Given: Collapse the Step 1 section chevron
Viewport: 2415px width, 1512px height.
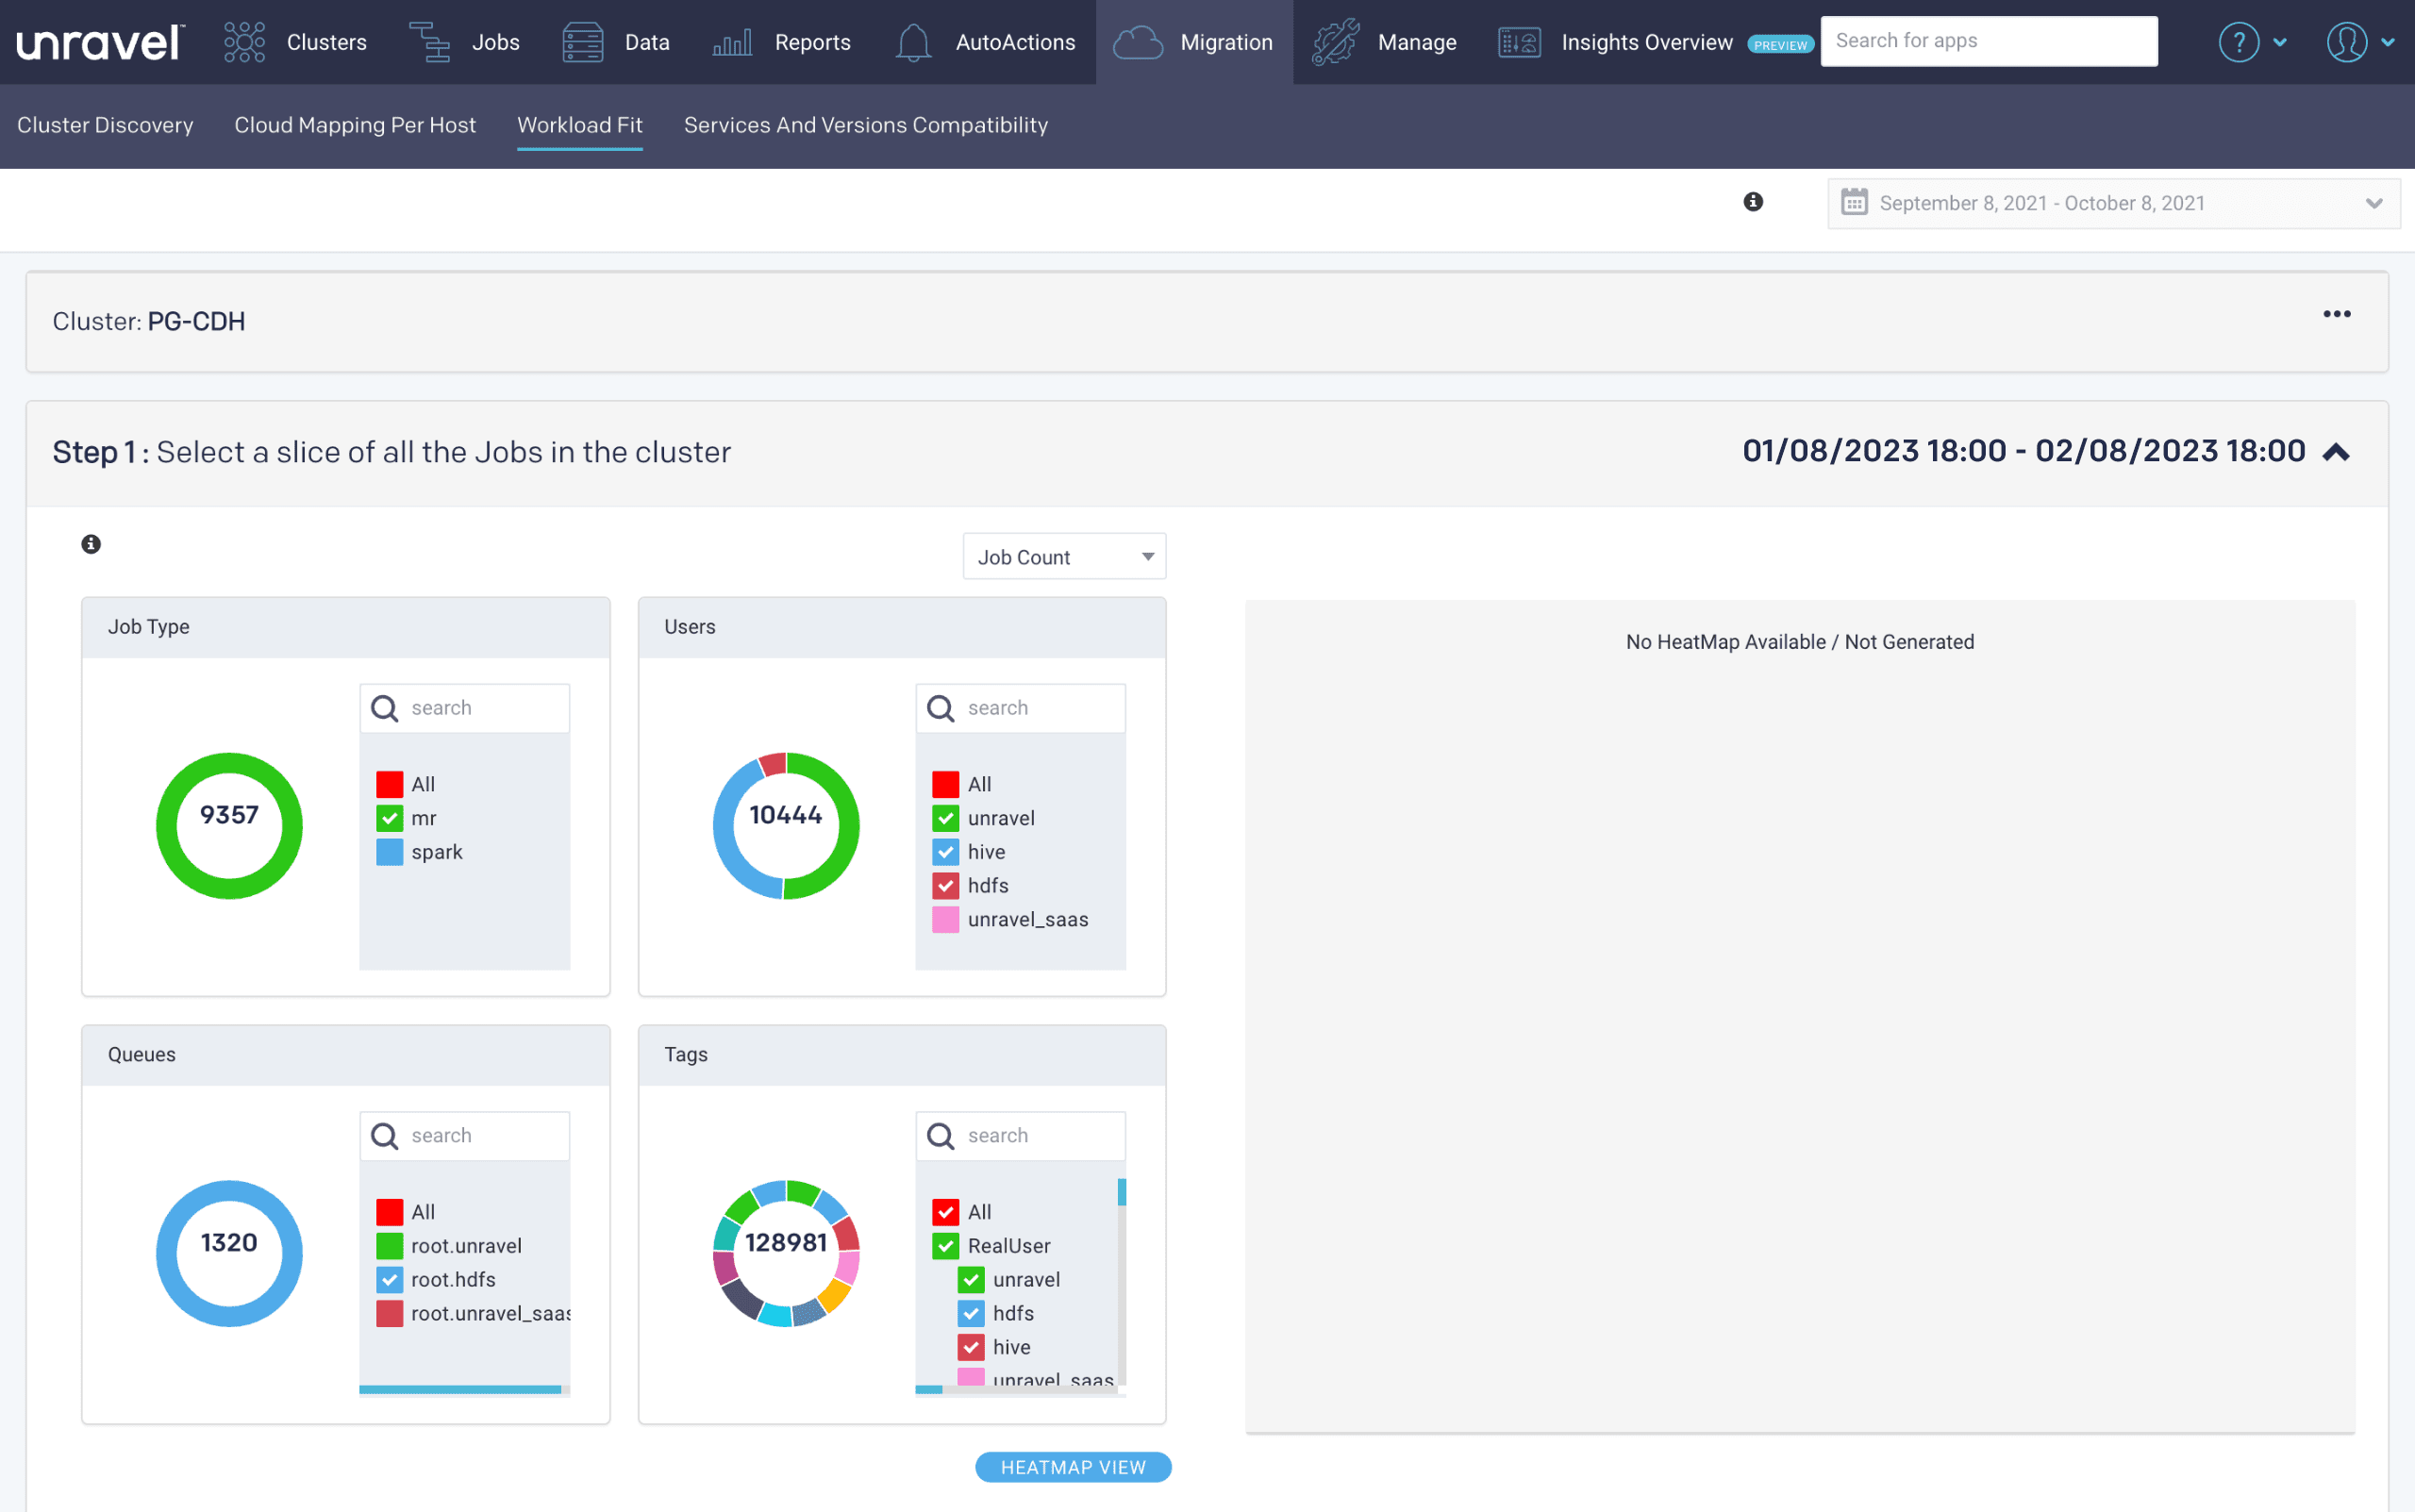Looking at the screenshot, I should tap(2336, 452).
